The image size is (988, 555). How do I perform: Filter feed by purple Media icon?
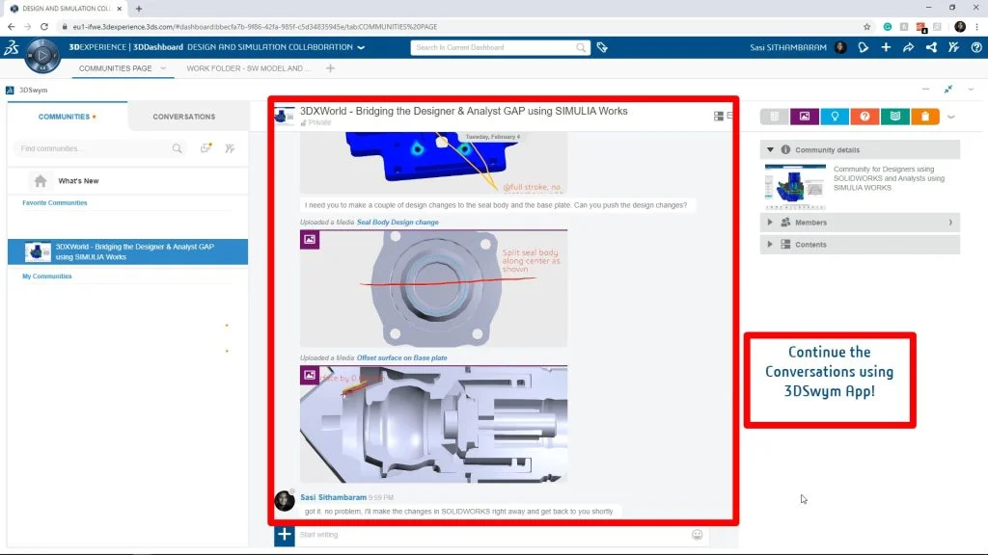click(804, 117)
